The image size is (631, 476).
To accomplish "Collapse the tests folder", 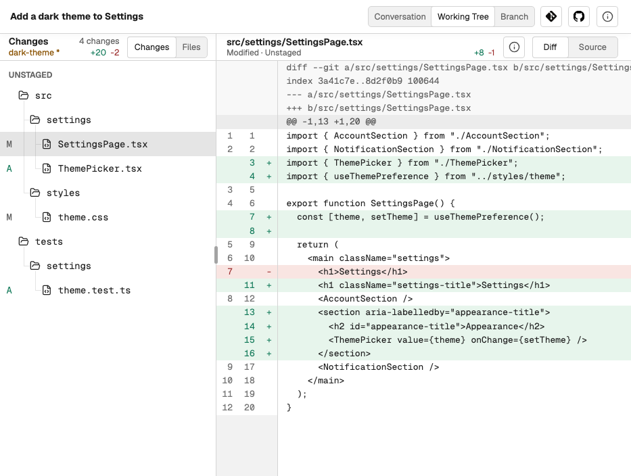I will click(x=108, y=241).
